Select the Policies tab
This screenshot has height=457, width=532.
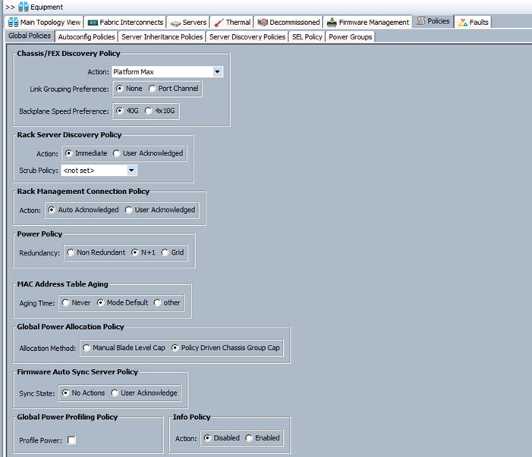(x=433, y=21)
